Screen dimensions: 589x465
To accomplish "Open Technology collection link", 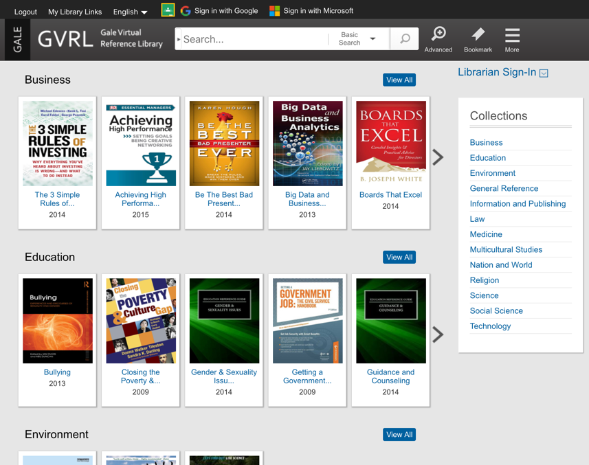I will click(x=490, y=326).
